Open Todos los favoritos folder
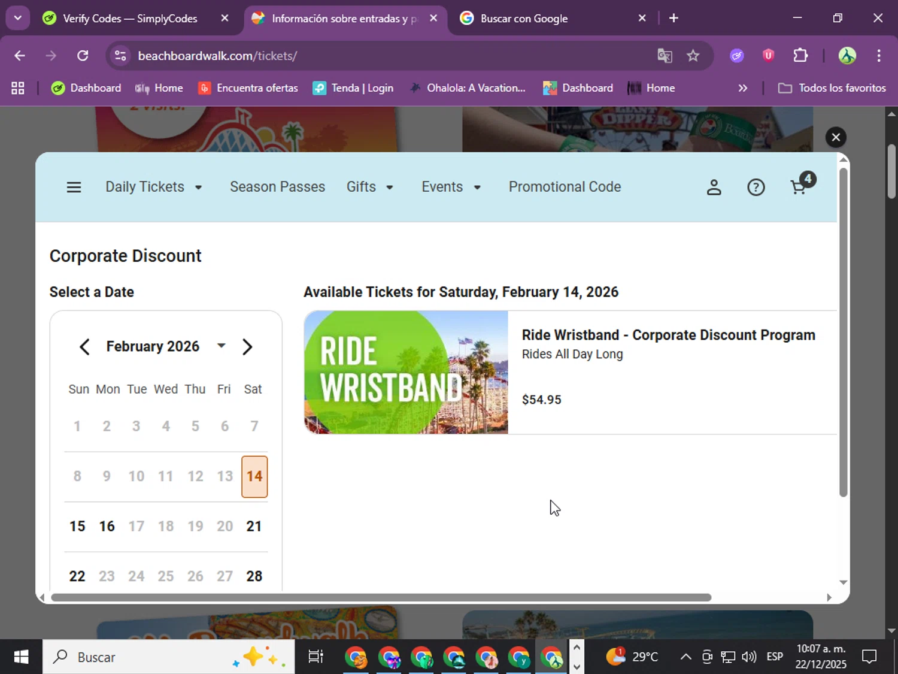Viewport: 898px width, 674px height. (832, 88)
